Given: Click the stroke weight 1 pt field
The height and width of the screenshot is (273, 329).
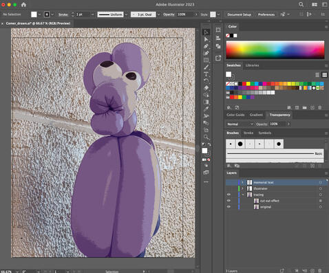Looking at the screenshot, I should tap(83, 14).
